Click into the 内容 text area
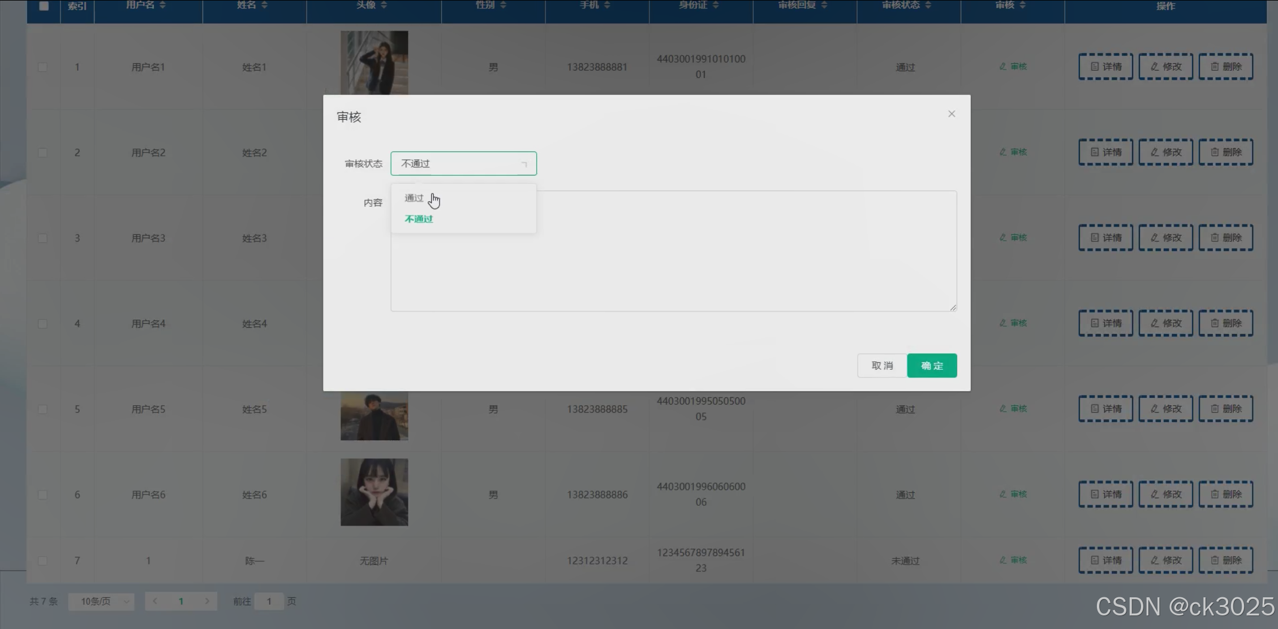This screenshot has height=629, width=1278. pos(673,251)
